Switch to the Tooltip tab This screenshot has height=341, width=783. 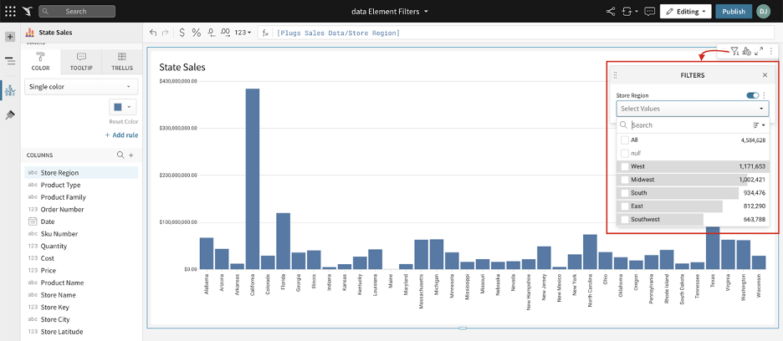pyautogui.click(x=81, y=61)
